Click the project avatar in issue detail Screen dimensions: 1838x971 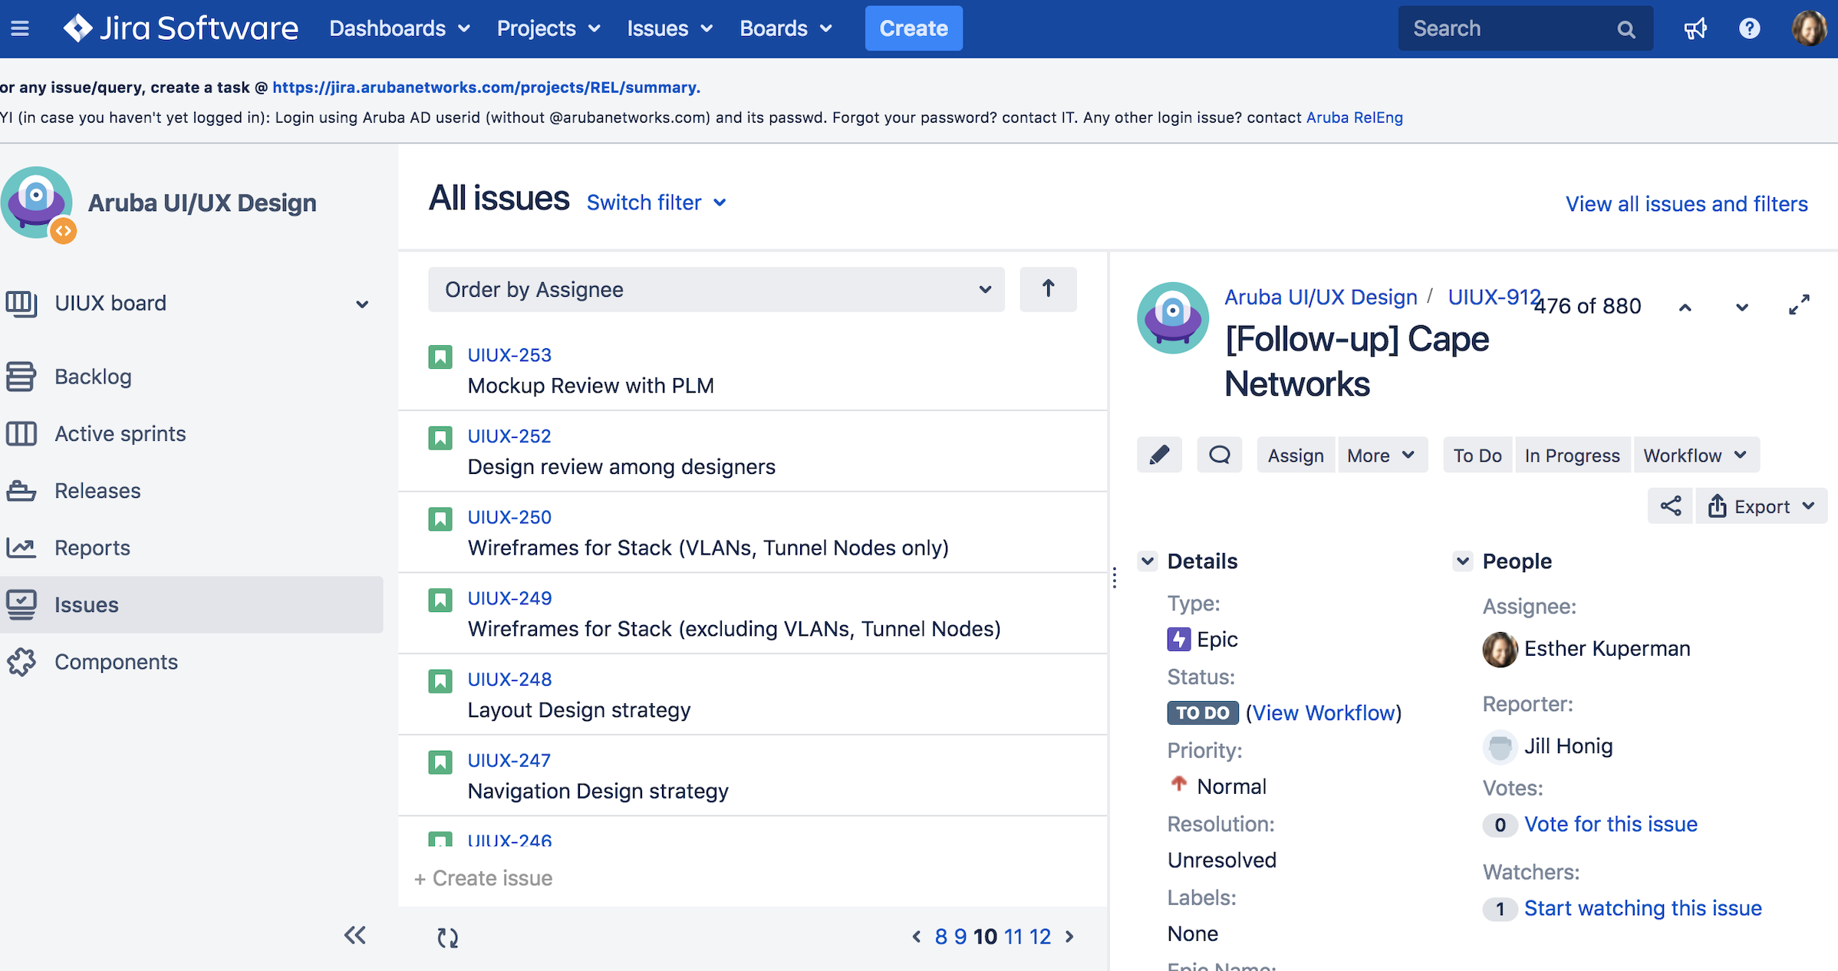(x=1173, y=318)
